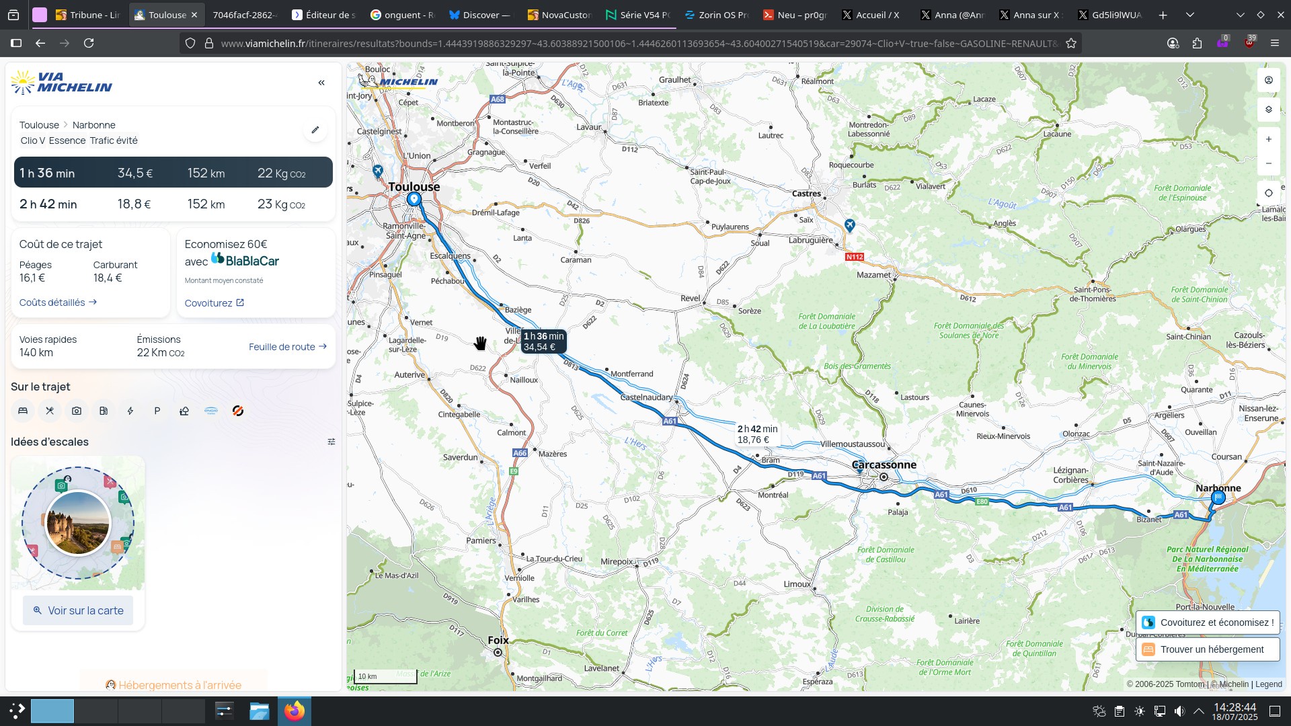
Task: Click Covoiturez et économisez map button
Action: pos(1208,622)
